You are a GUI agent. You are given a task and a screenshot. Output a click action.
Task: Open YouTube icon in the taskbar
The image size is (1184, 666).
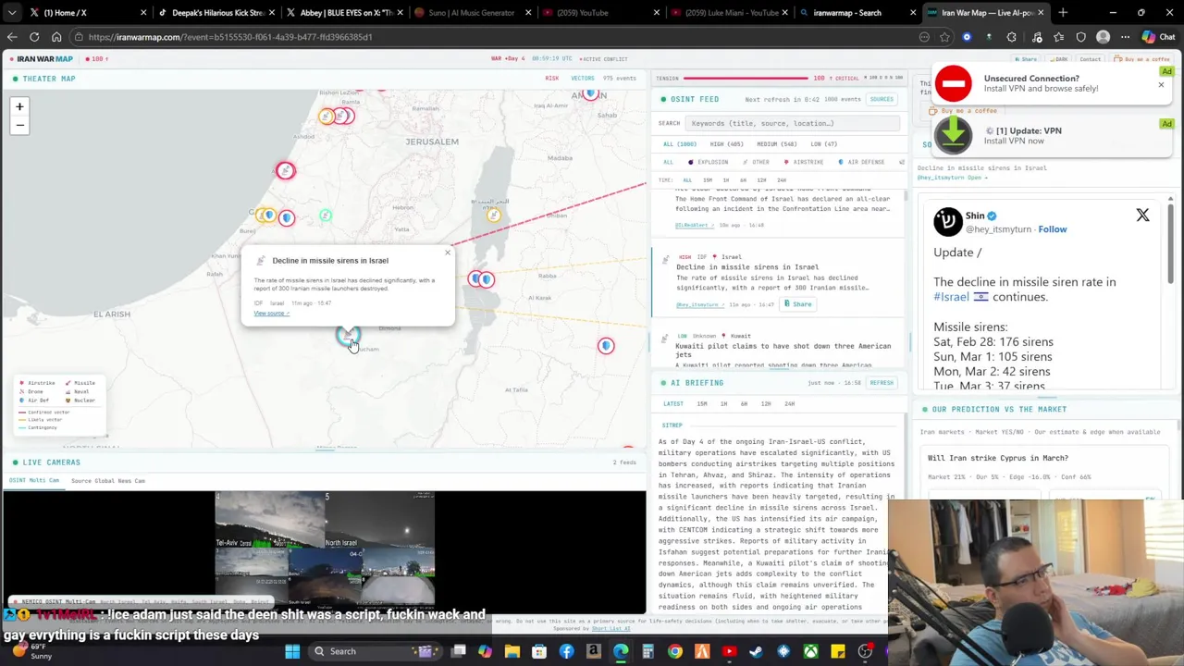[729, 651]
